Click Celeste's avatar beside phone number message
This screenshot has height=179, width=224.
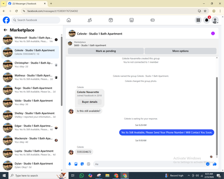[x=71, y=152]
